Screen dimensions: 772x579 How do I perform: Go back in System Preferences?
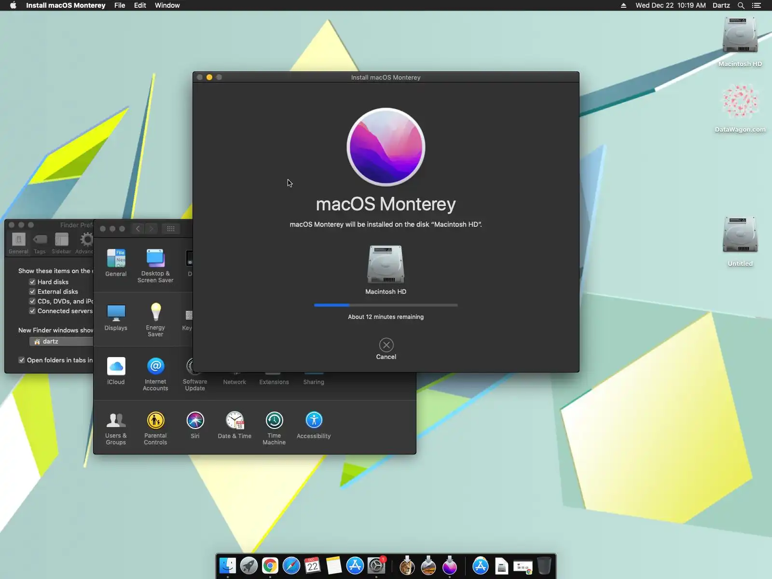[138, 229]
